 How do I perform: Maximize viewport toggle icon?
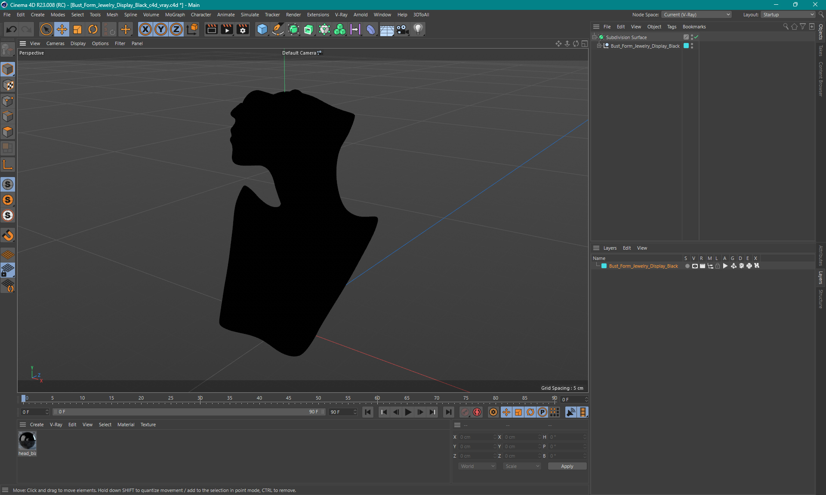click(x=584, y=43)
